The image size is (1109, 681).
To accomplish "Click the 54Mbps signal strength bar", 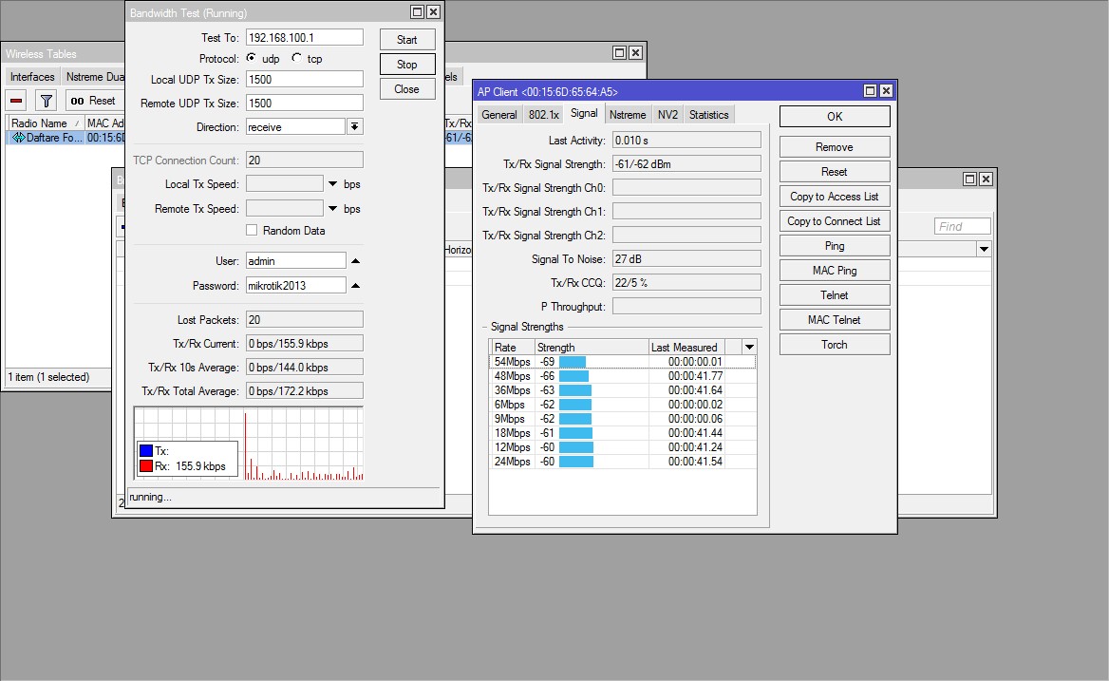I will point(573,362).
